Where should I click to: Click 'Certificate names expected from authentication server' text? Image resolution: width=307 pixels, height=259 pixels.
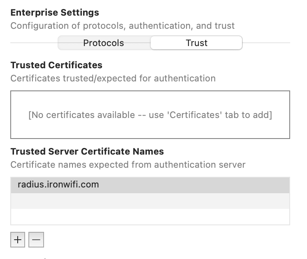[x=128, y=165]
